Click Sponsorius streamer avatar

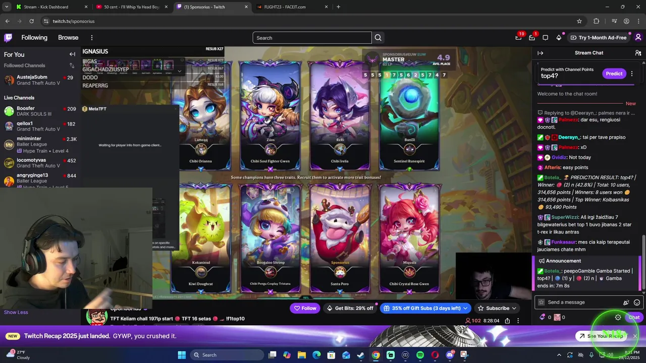[x=96, y=316]
